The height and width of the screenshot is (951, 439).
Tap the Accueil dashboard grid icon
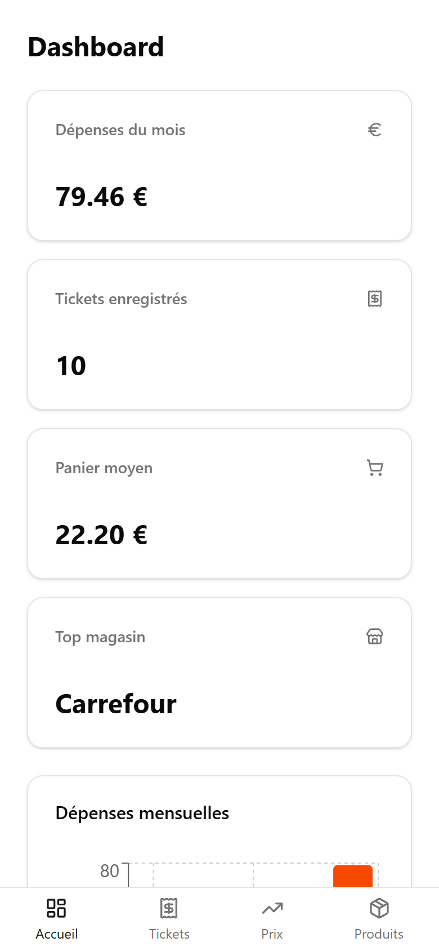(56, 908)
